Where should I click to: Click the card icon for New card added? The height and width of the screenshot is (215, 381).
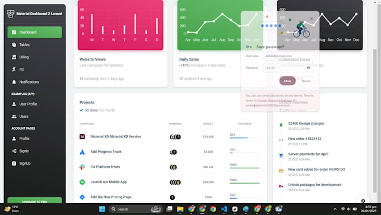tap(281, 171)
